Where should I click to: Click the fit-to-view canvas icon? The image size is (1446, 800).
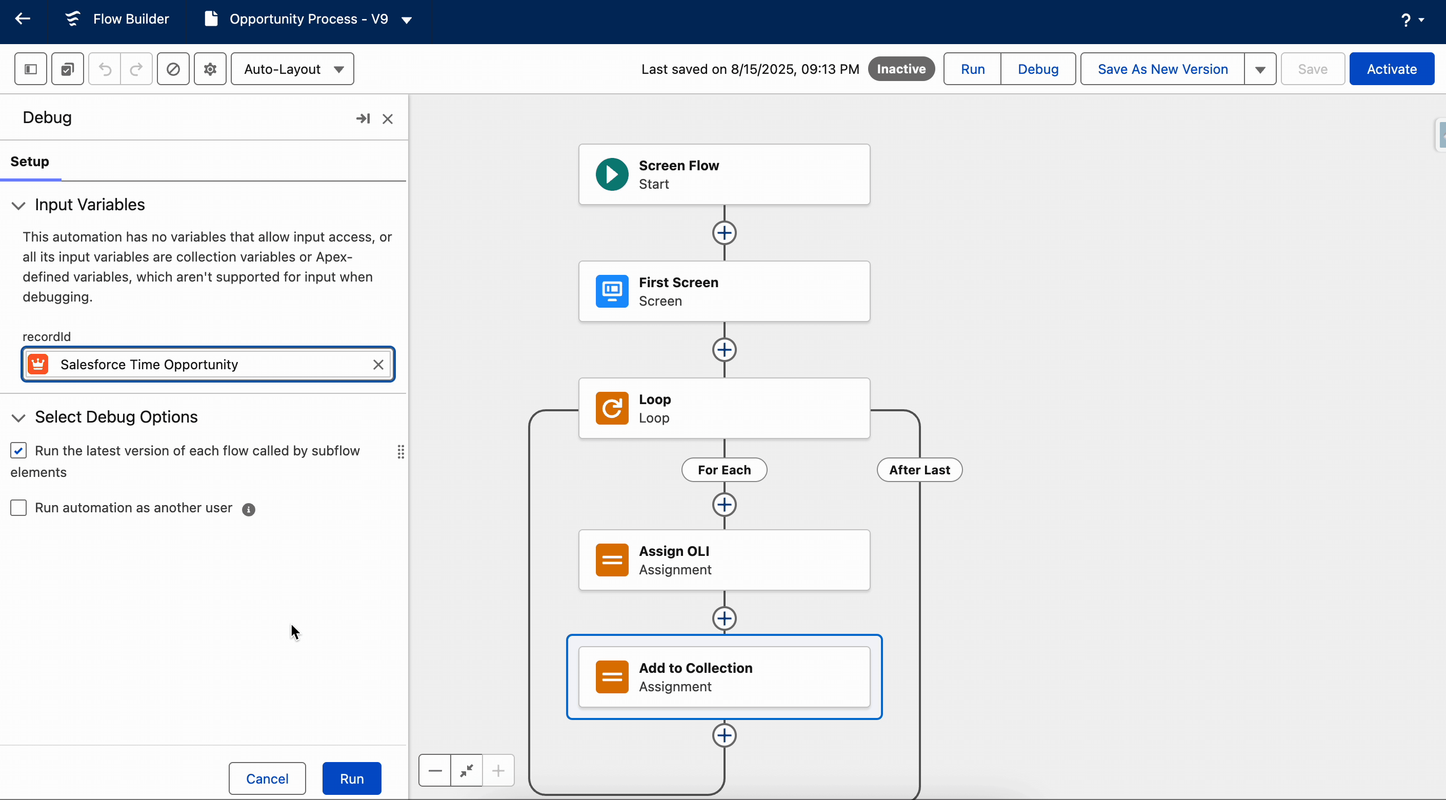pyautogui.click(x=466, y=770)
